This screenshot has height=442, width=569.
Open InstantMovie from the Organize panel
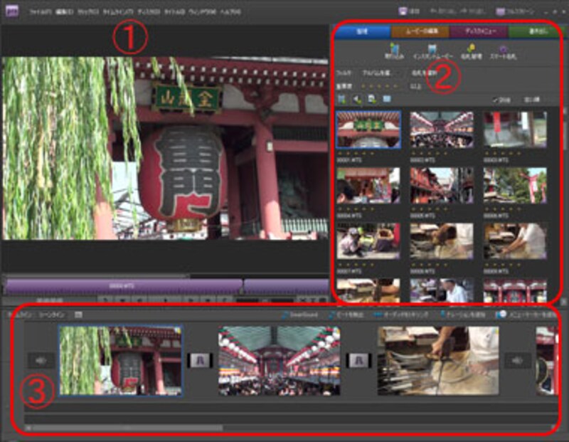pos(432,52)
